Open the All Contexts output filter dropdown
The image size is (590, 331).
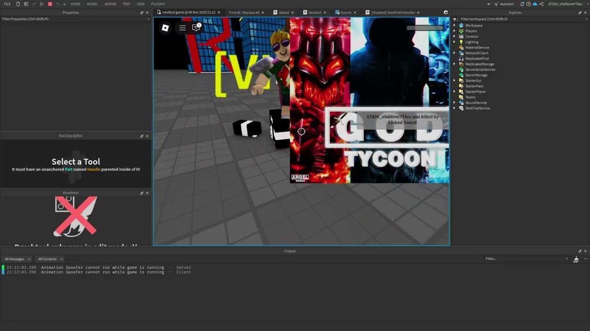click(50, 259)
